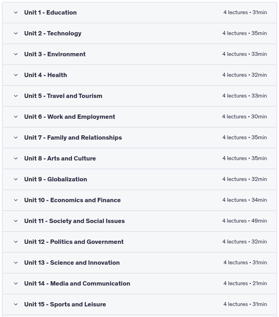Click Unit 12 - Politics and Government title

(74, 242)
